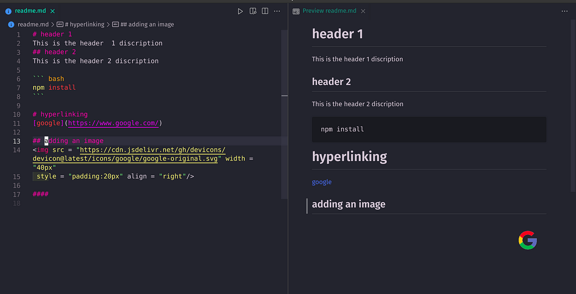Click 'header 2' heading in preview

[331, 82]
